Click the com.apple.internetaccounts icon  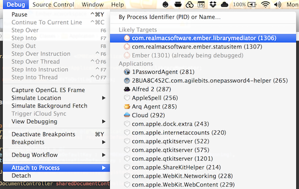[x=127, y=133]
